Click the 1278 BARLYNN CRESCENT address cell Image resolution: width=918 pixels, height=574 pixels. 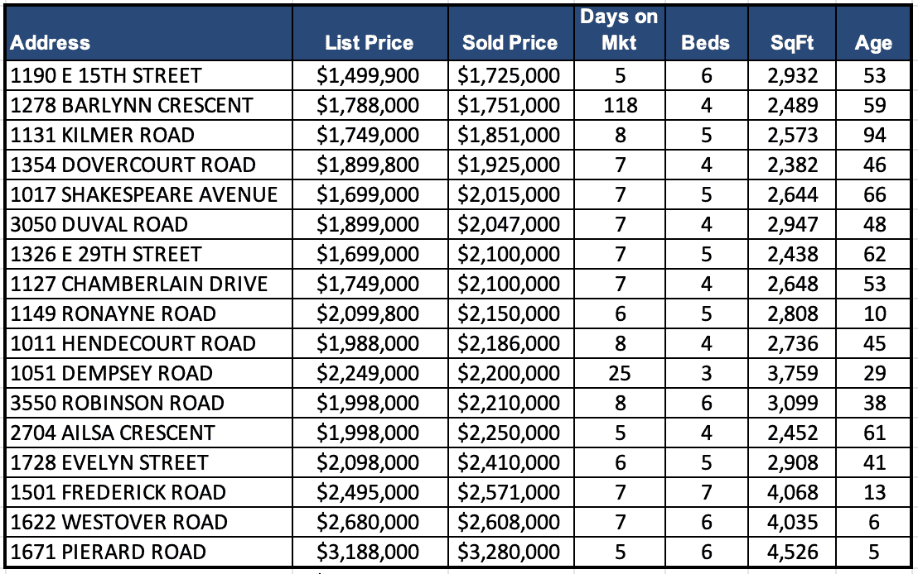(131, 106)
